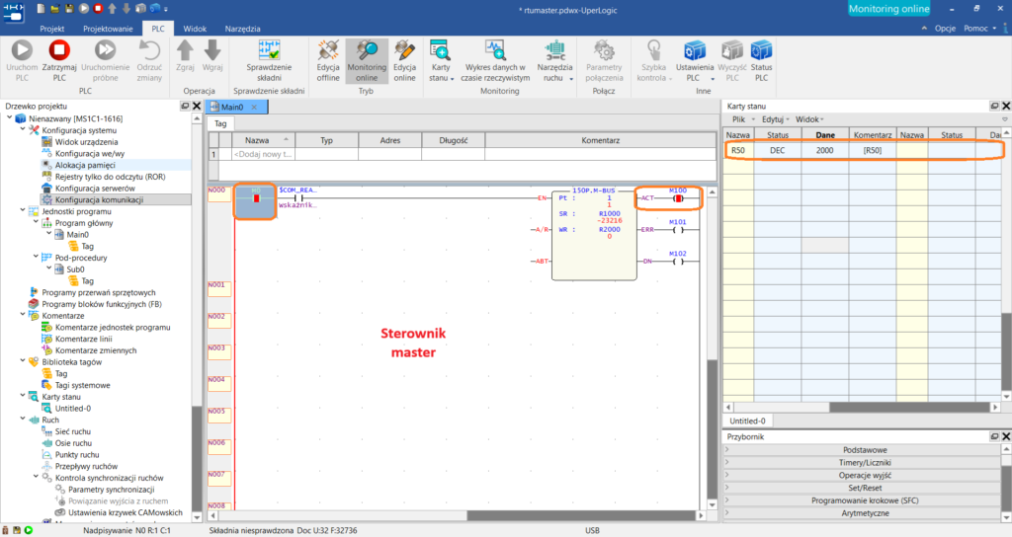The image size is (1012, 537).
Task: Expand Podstawowe toolbox category
Action: [864, 450]
